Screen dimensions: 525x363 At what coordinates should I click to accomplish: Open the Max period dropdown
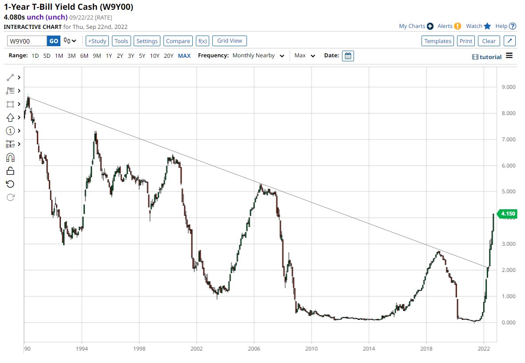coord(305,56)
